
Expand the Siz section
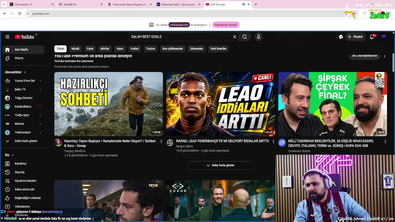click(9, 155)
